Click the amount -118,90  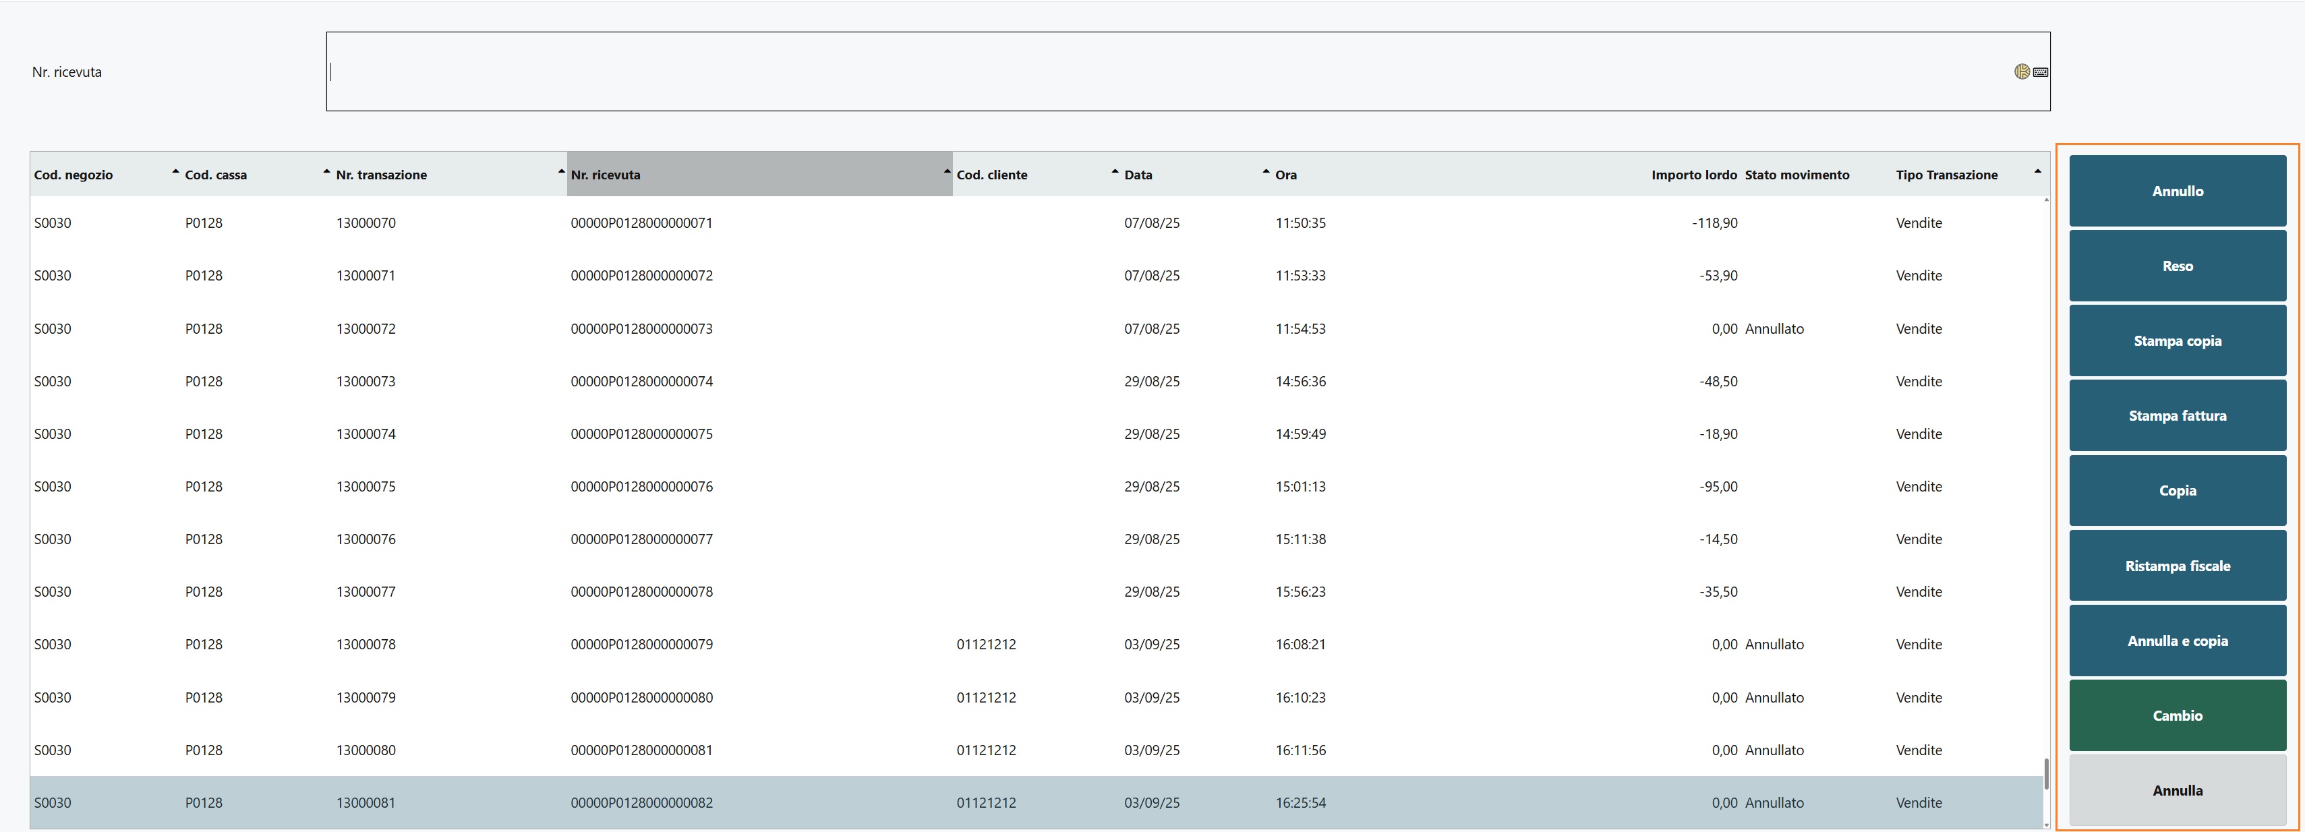(x=1714, y=222)
